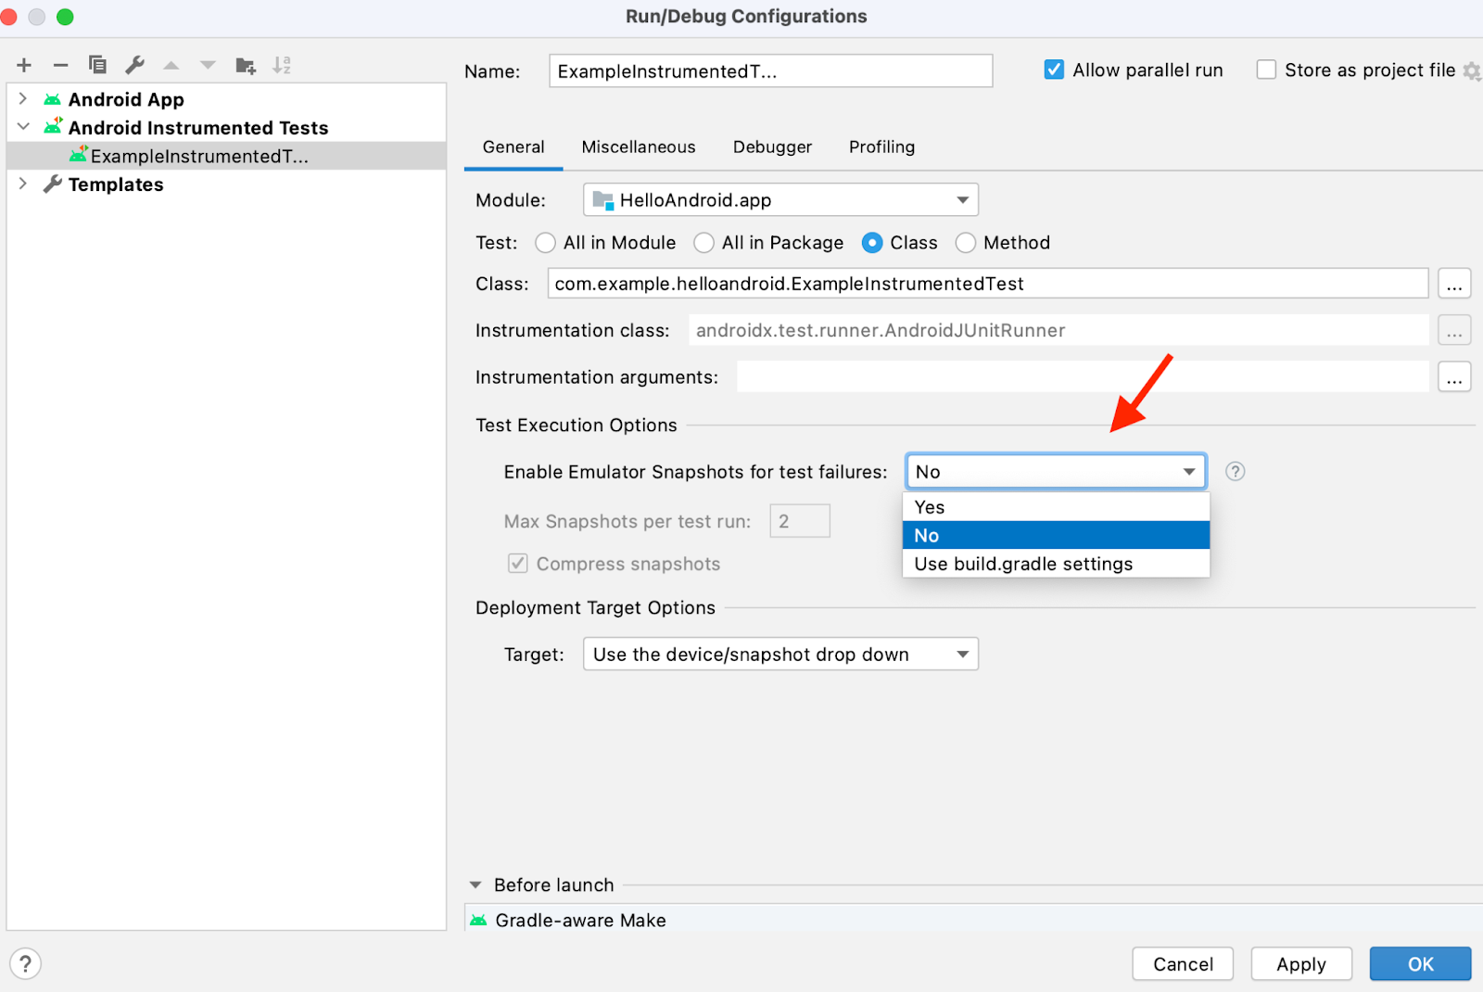
Task: Switch to the Debugger tab
Action: tap(772, 146)
